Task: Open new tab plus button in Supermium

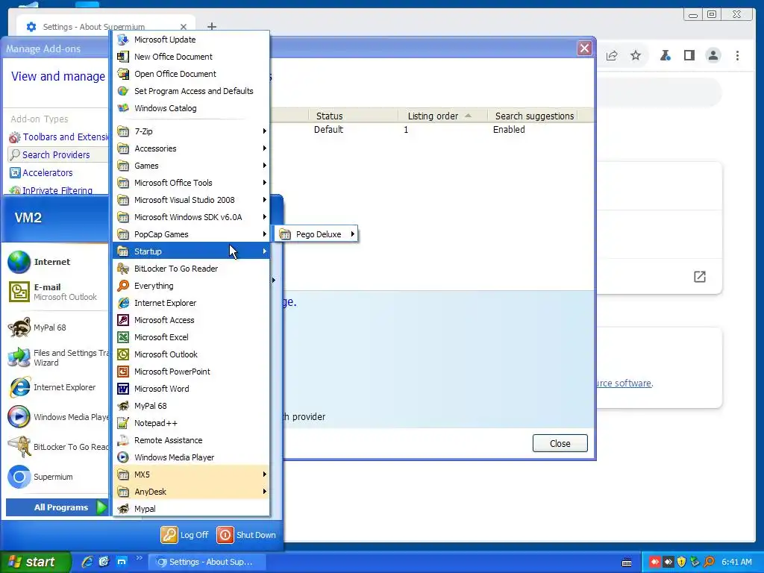Action: coord(211,26)
